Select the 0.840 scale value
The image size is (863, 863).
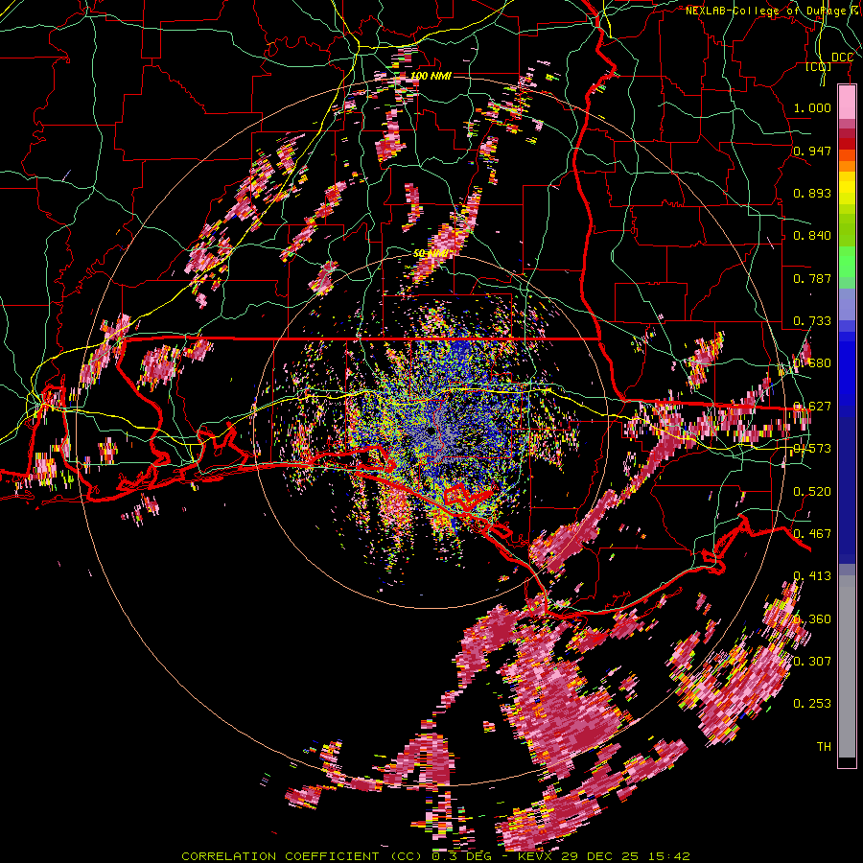[812, 236]
